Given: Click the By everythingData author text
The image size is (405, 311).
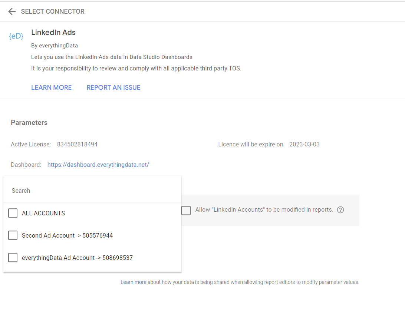Looking at the screenshot, I should (x=55, y=46).
